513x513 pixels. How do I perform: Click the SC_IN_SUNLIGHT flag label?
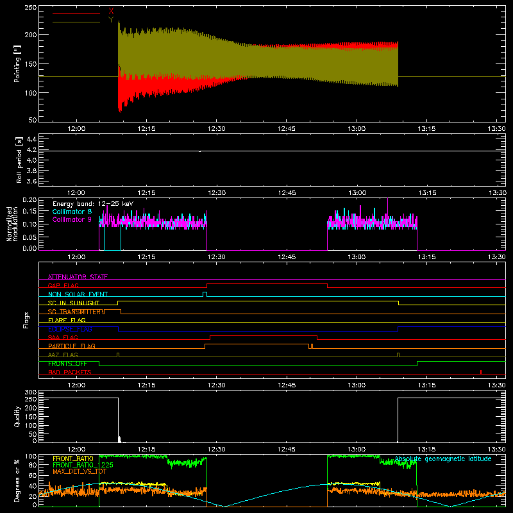(74, 303)
